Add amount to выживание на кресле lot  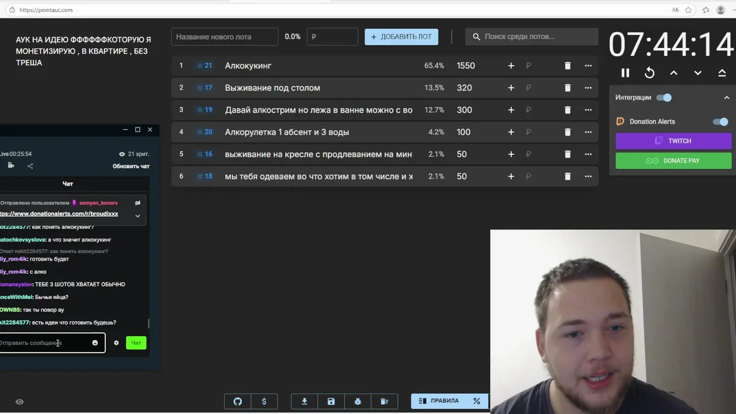pyautogui.click(x=511, y=154)
